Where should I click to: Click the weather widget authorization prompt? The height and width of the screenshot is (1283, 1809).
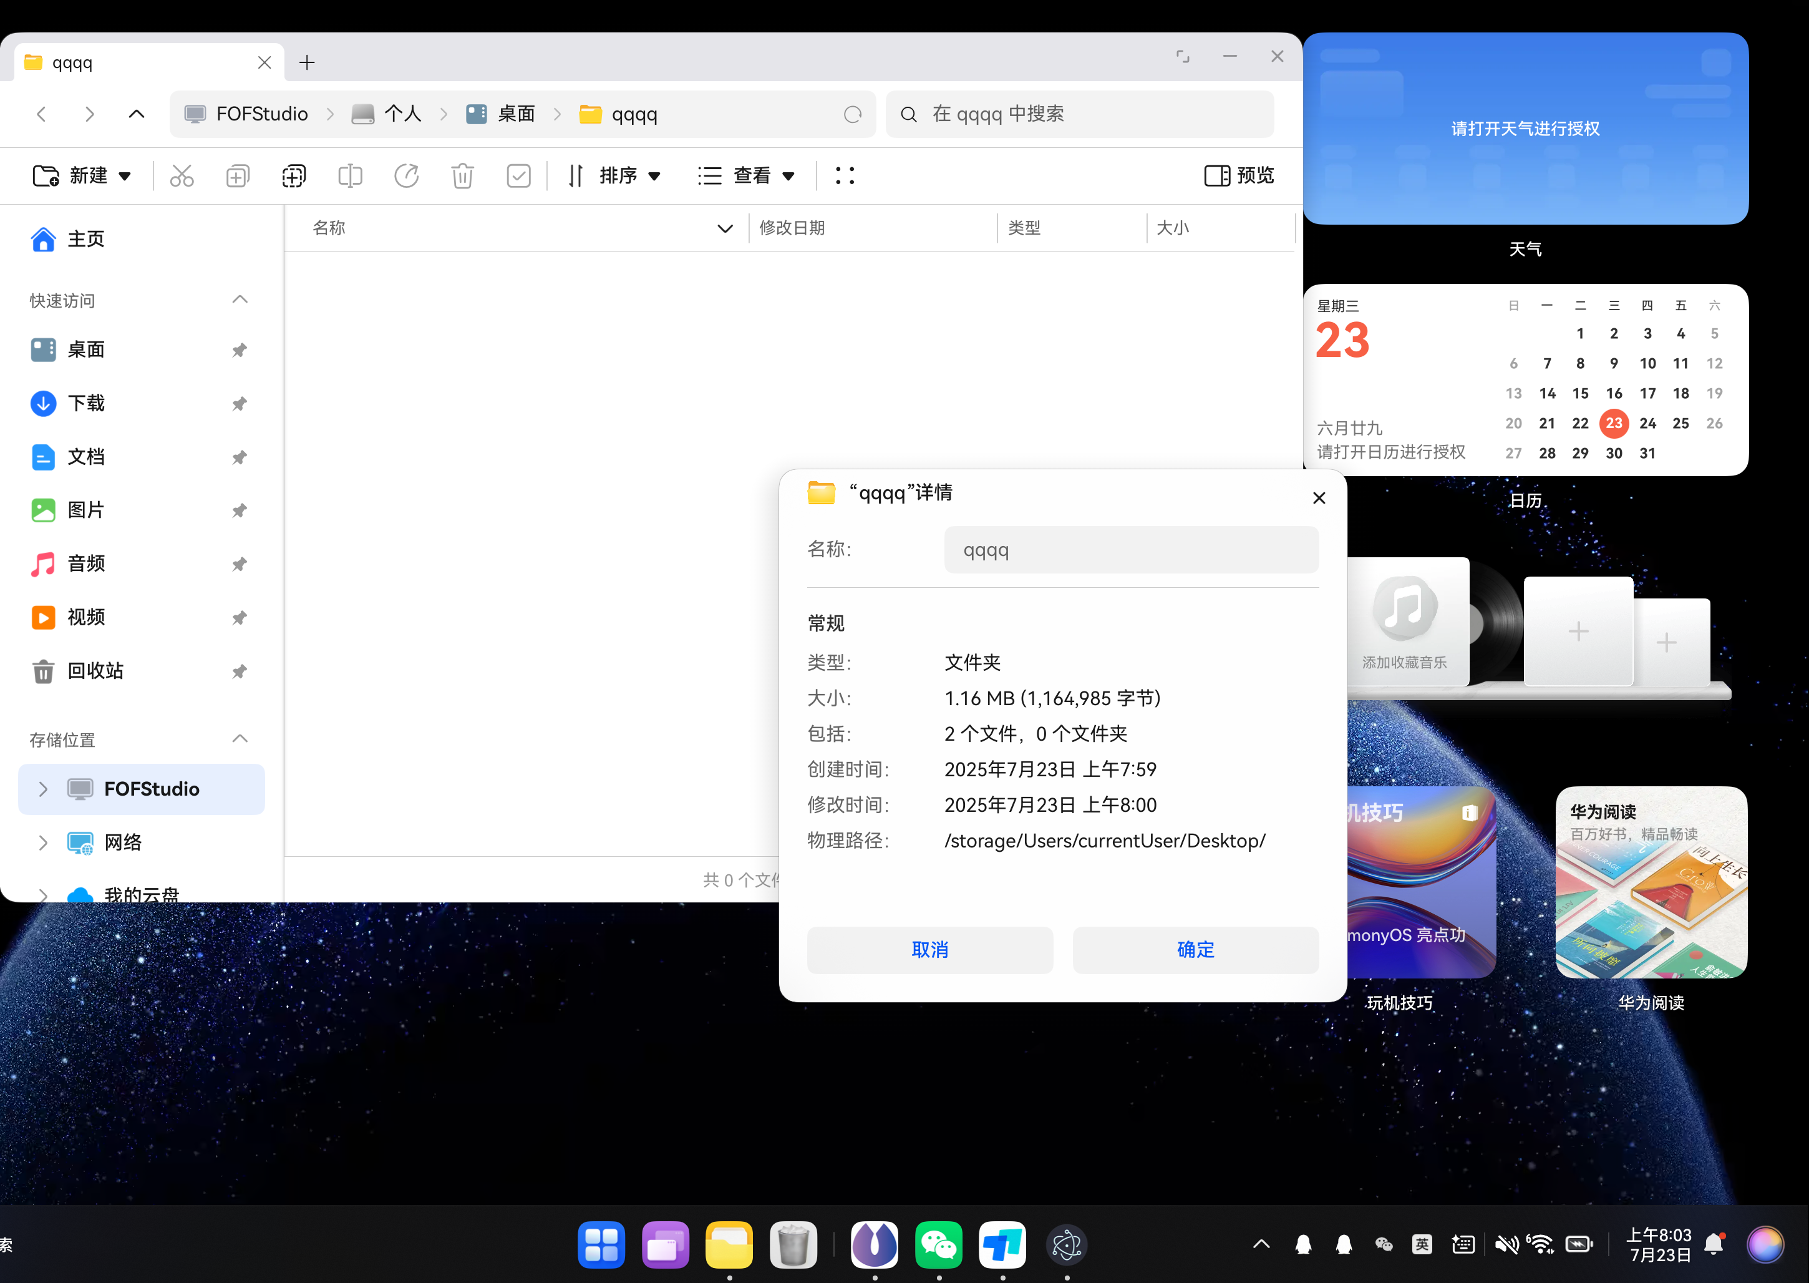pyautogui.click(x=1526, y=129)
